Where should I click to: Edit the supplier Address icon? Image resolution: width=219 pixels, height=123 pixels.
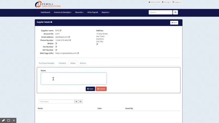(97, 44)
